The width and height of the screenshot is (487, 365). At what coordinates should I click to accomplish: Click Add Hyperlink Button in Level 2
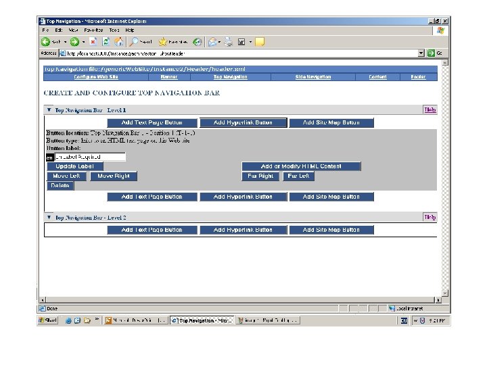tap(243, 230)
